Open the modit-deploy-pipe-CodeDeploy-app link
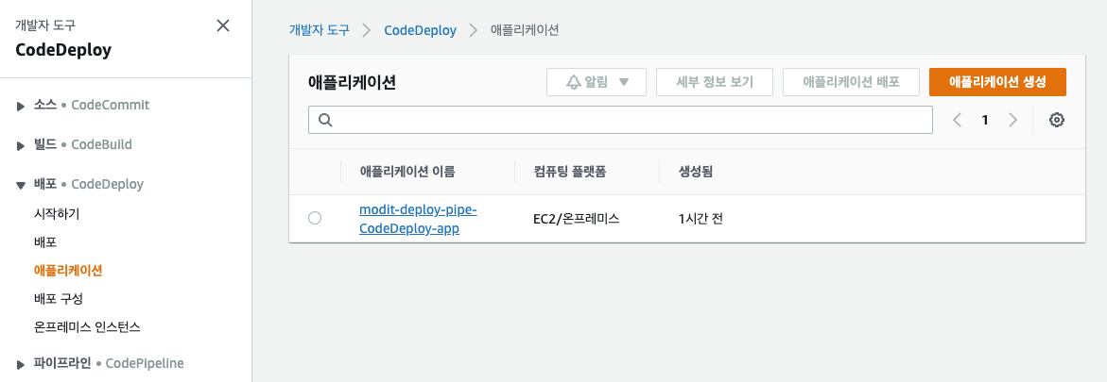Image resolution: width=1107 pixels, height=382 pixels. [x=419, y=219]
